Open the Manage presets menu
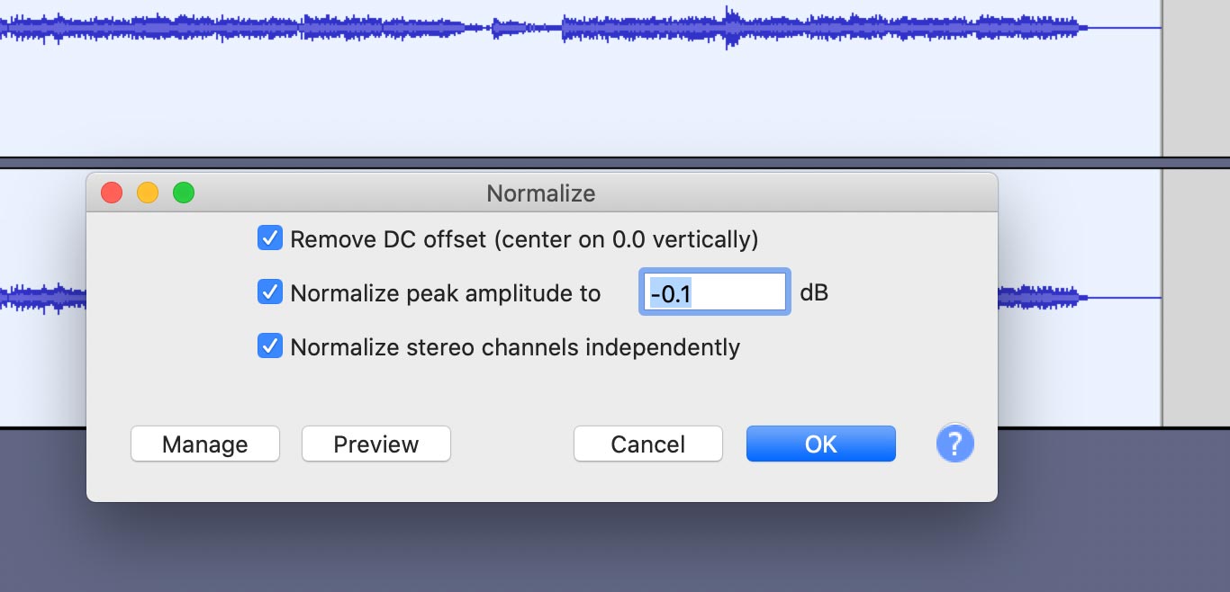Image resolution: width=1230 pixels, height=592 pixels. pos(205,444)
